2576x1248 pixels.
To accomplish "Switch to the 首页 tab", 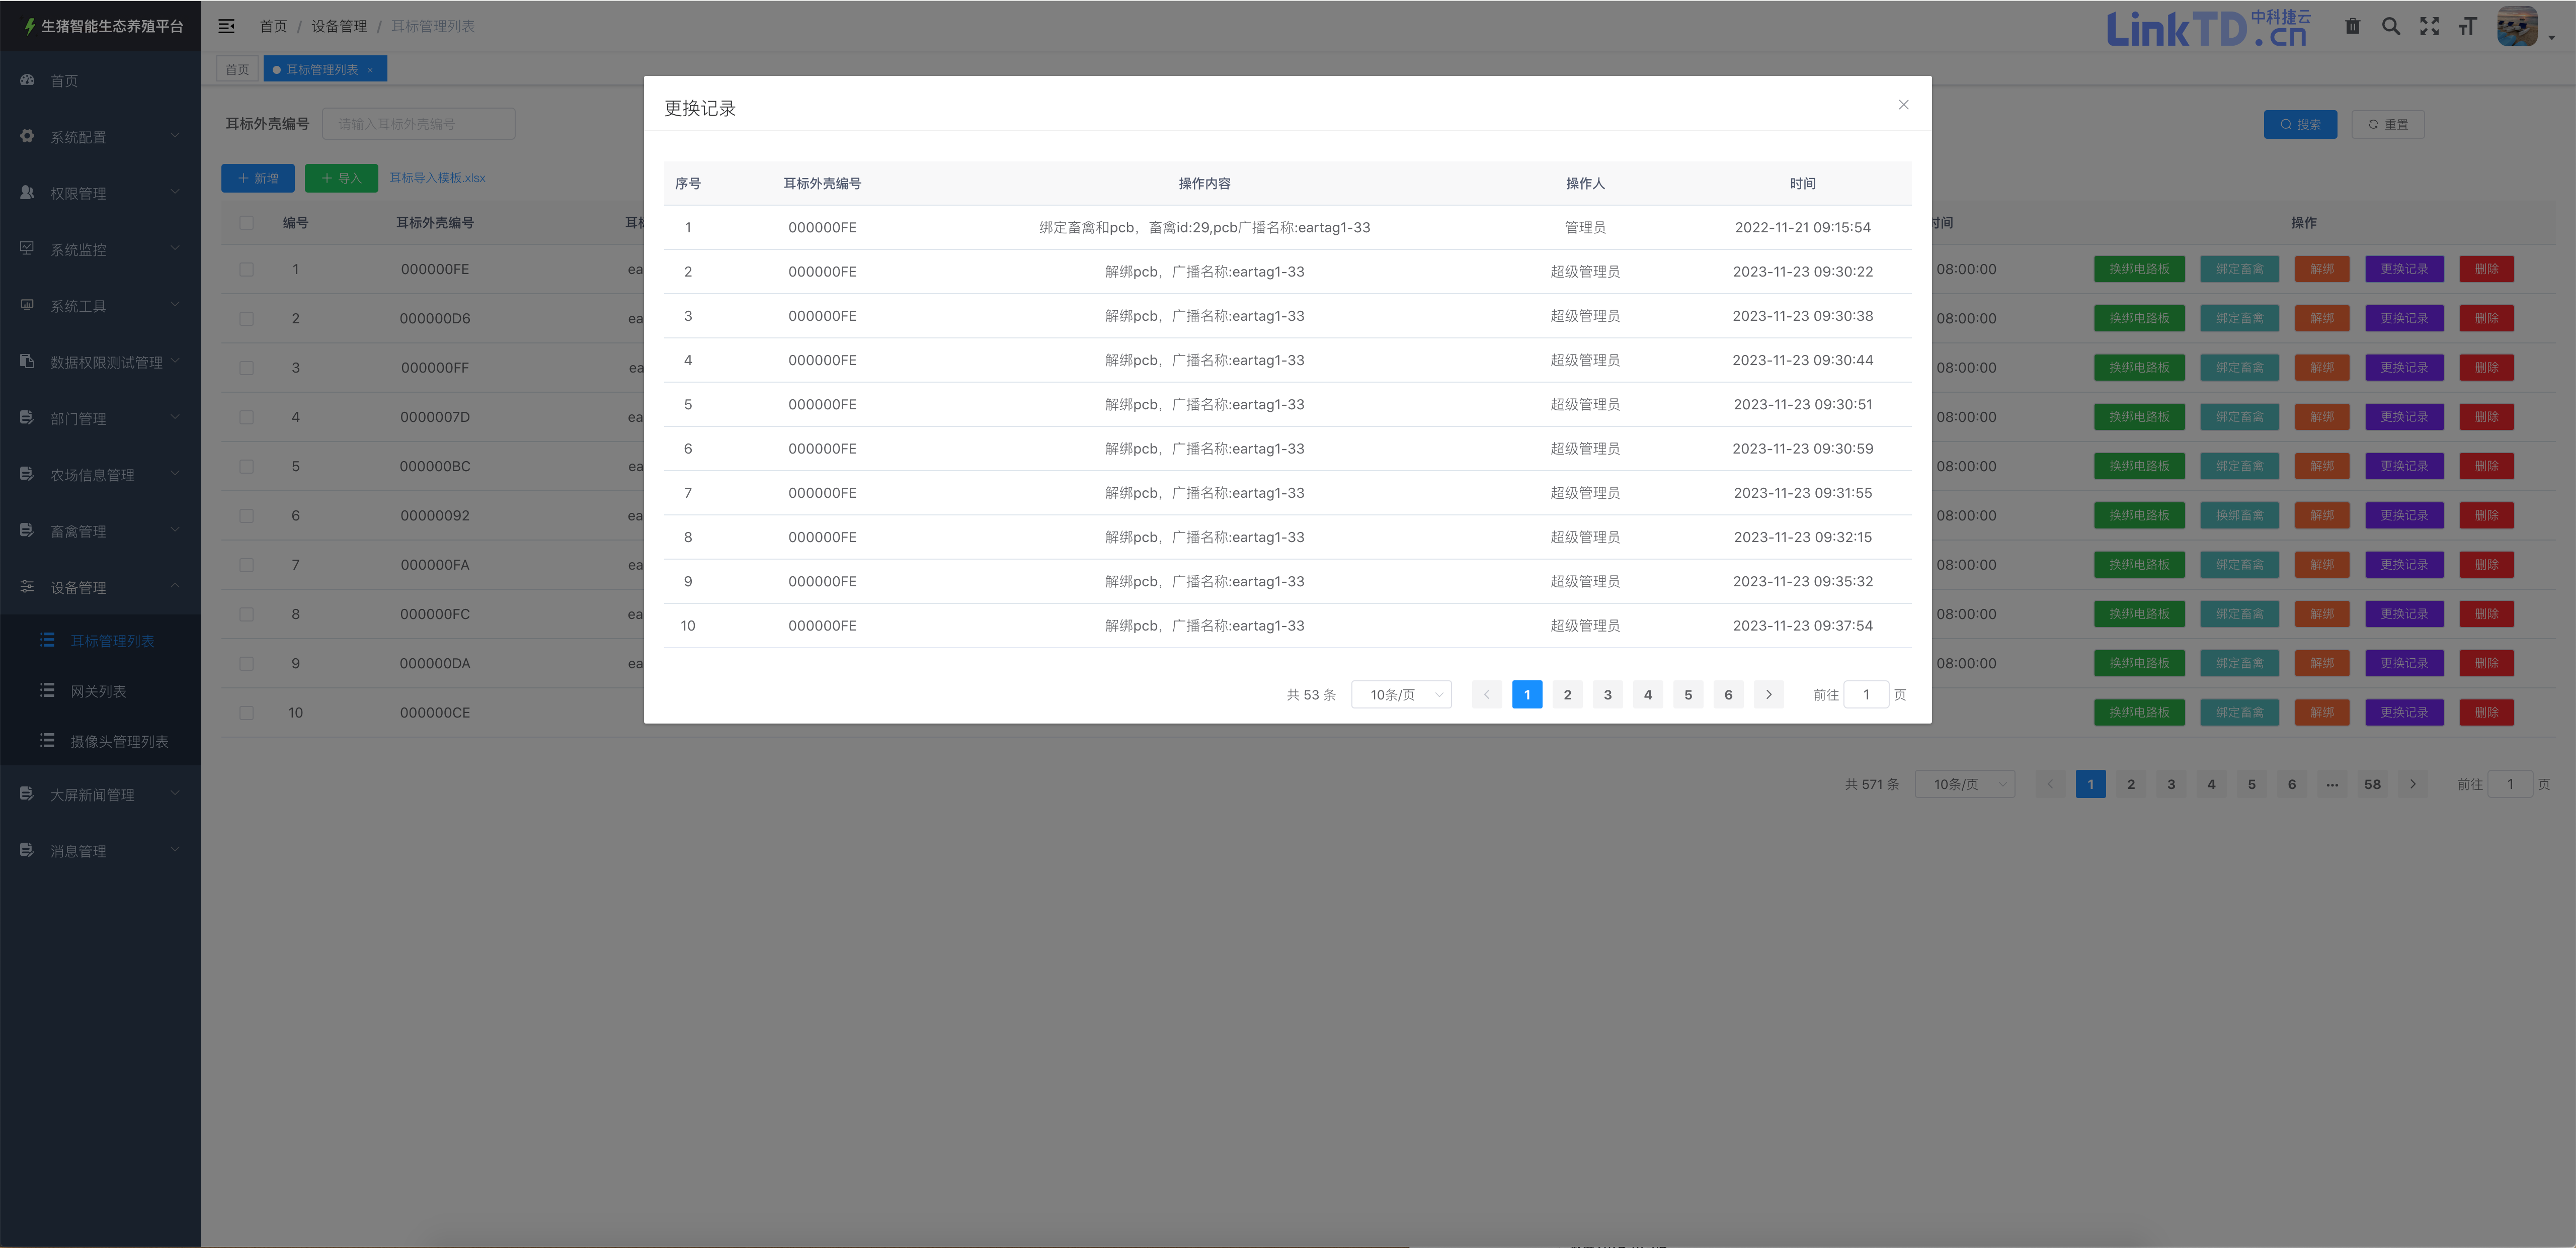I will [237, 69].
